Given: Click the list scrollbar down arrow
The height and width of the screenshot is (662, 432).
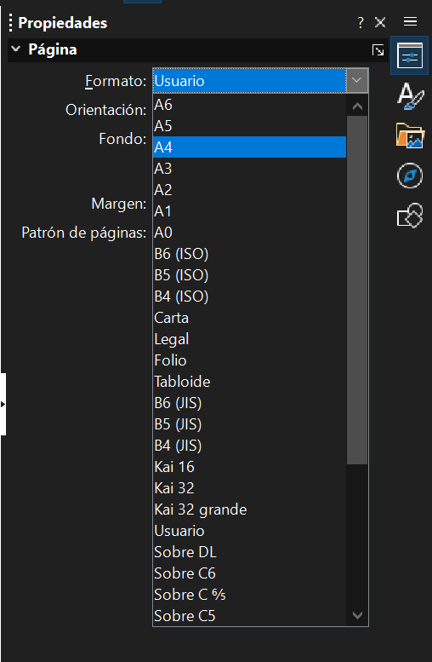Looking at the screenshot, I should [357, 615].
